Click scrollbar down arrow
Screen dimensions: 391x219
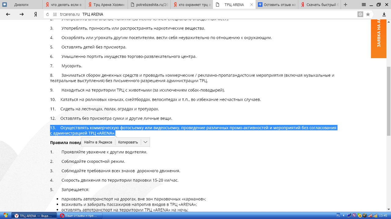click(x=389, y=209)
